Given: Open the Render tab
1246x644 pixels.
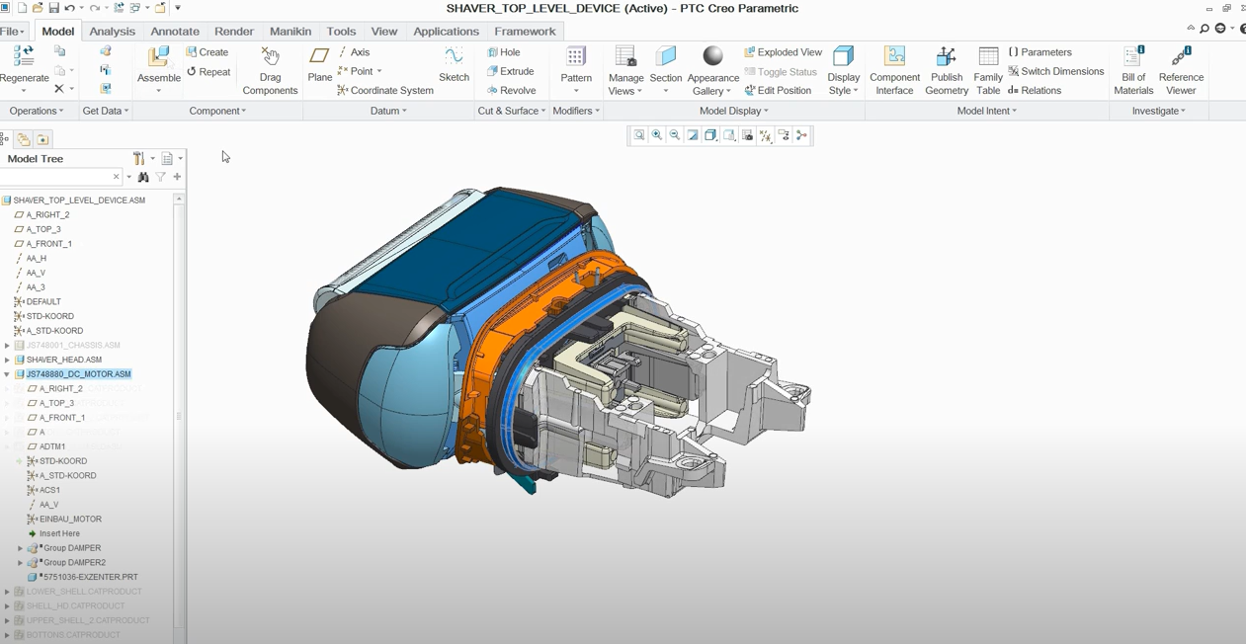Looking at the screenshot, I should coord(234,32).
